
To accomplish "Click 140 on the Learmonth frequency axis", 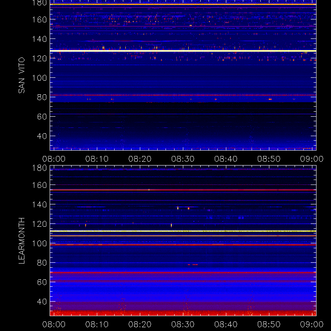I will pyautogui.click(x=39, y=204).
